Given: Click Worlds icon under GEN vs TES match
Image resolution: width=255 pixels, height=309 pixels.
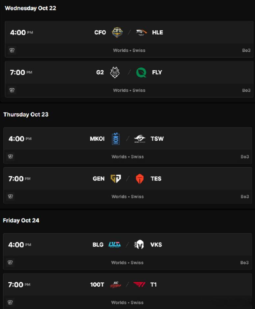Looking at the screenshot, I should [11, 197].
